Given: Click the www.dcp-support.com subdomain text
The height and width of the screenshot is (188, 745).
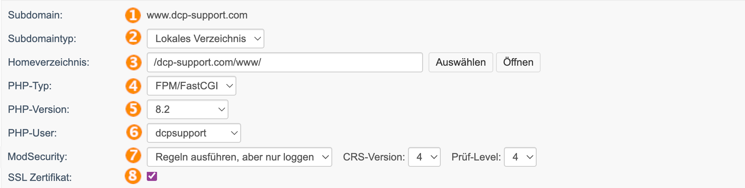Looking at the screenshot, I should [x=197, y=15].
